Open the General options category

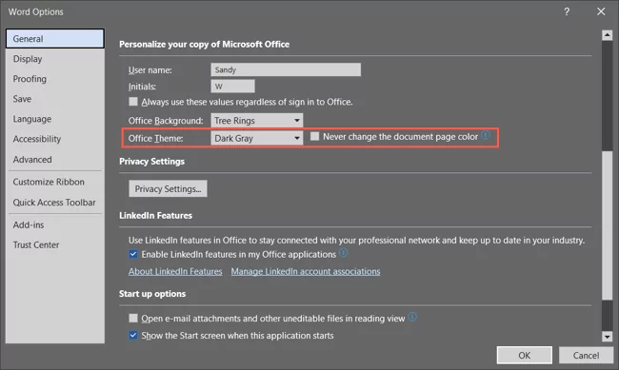coord(55,39)
